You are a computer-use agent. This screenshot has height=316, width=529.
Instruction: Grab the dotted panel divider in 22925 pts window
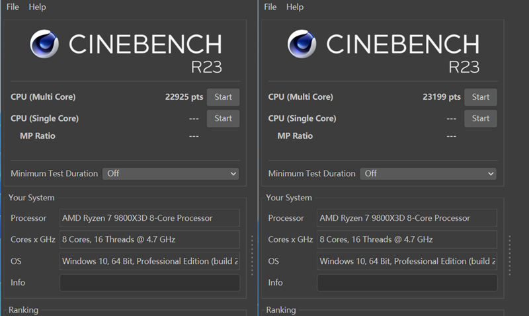click(251, 255)
